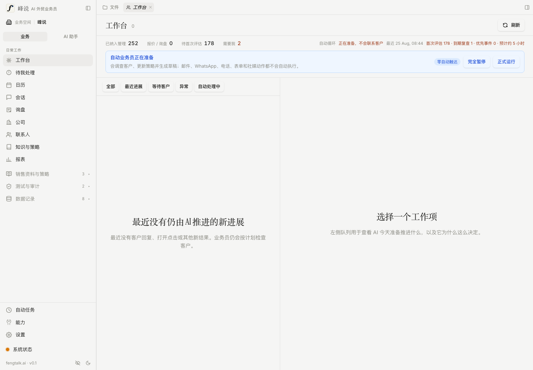Image resolution: width=533 pixels, height=370 pixels.
Task: Click 正在准备，不会联系客户 status text
Action: tap(361, 44)
